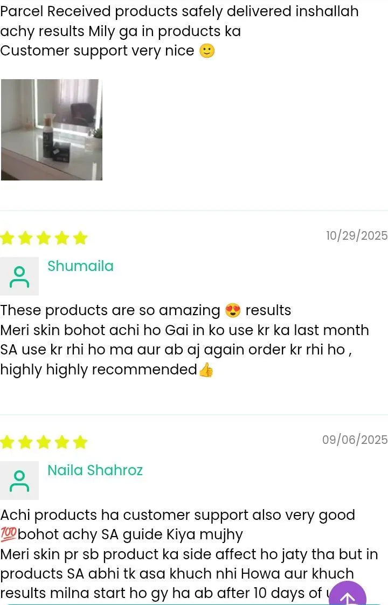Click thumbs-up emoji after 'recommended'

click(x=206, y=370)
